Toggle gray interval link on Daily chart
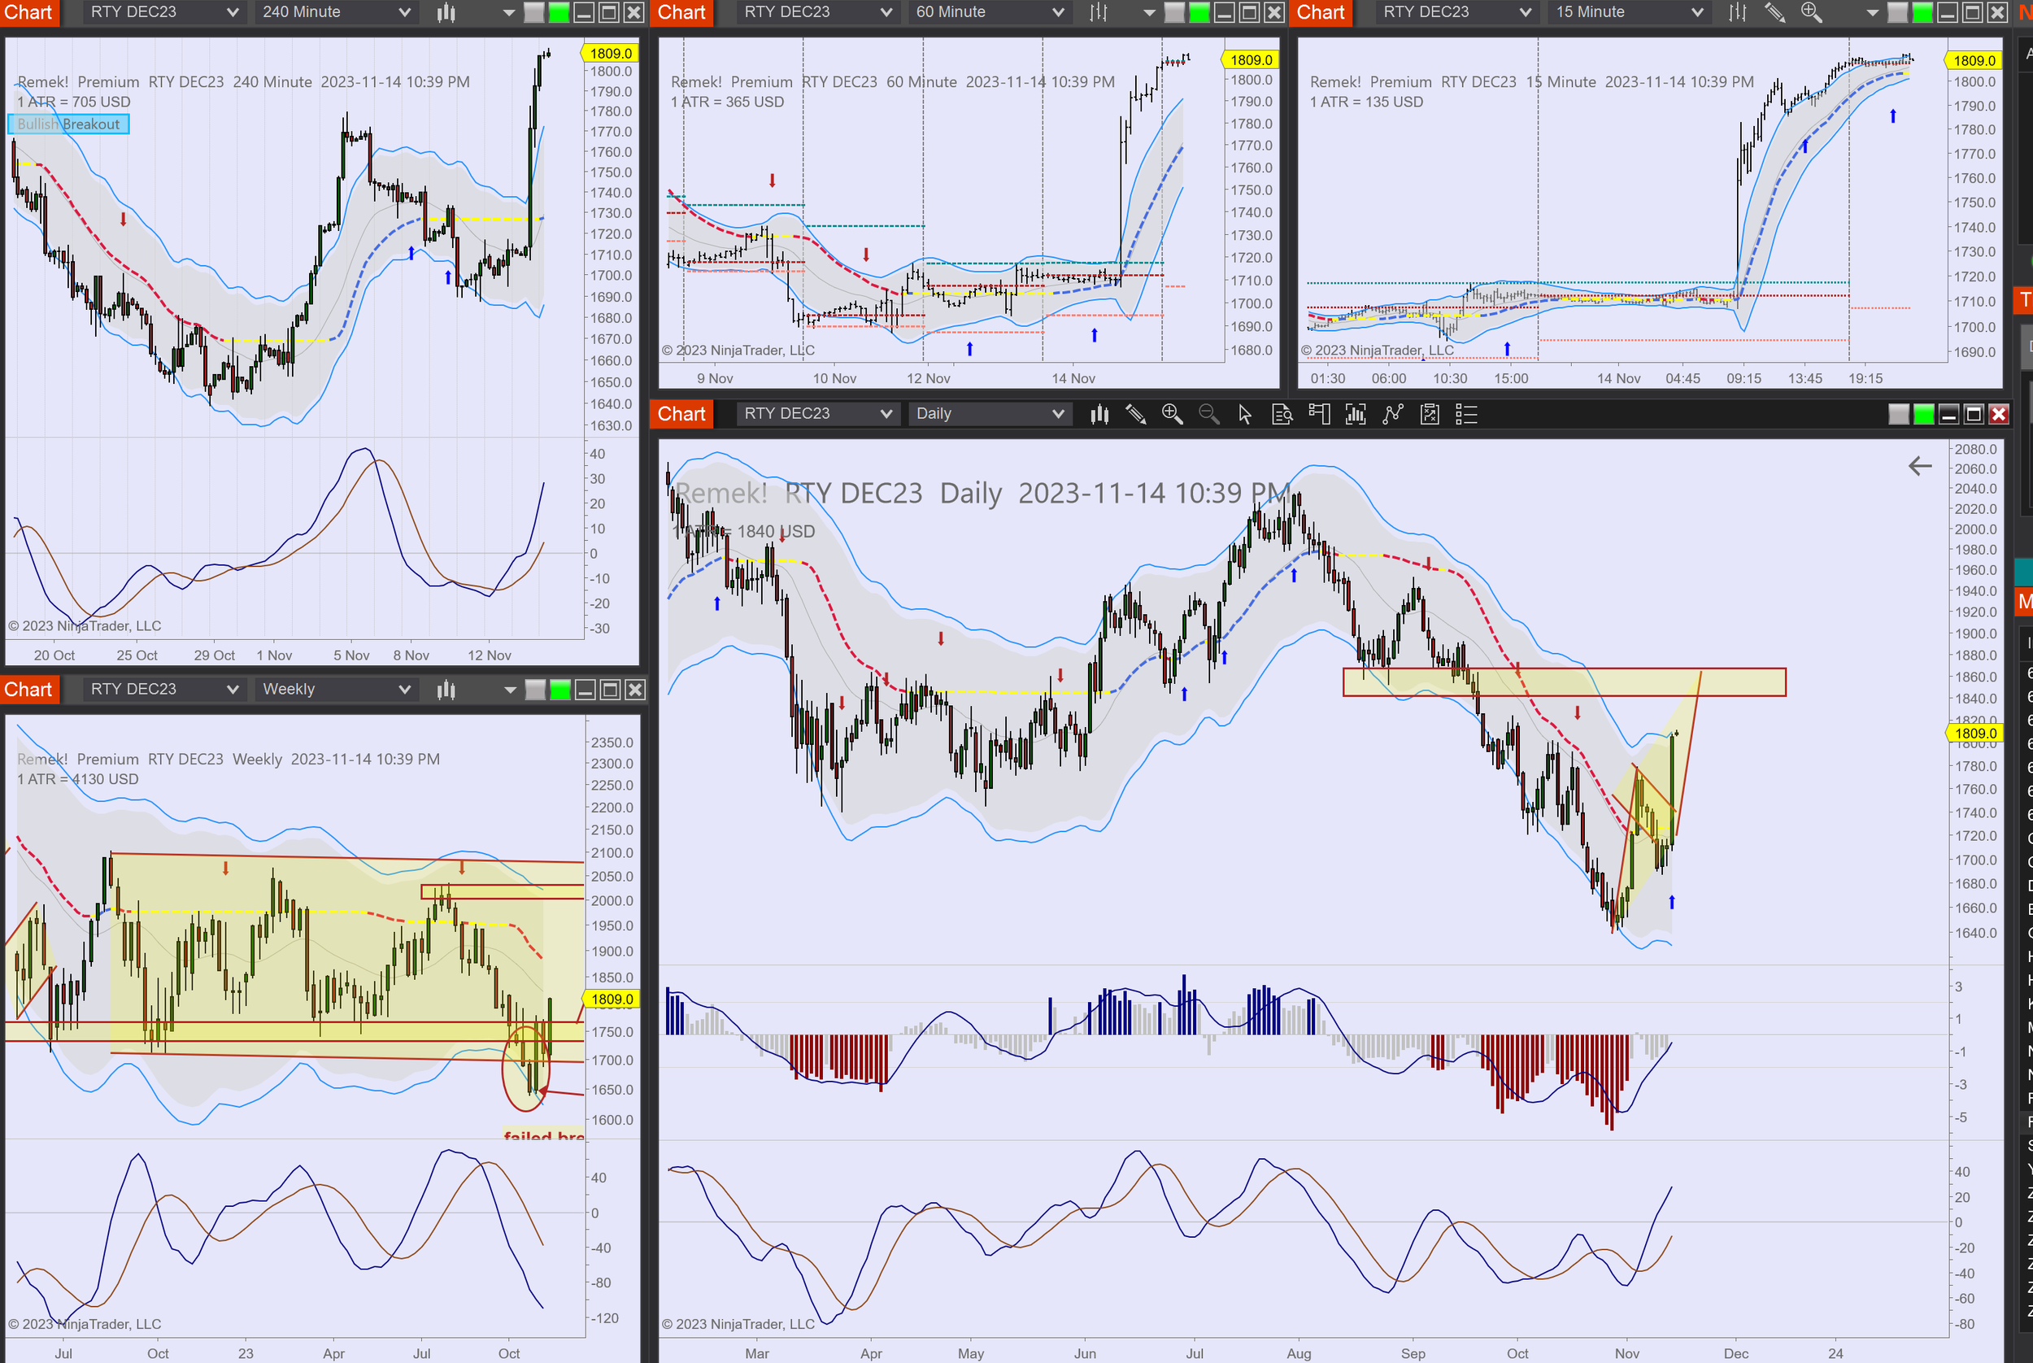Viewport: 2033px width, 1363px height. point(1898,415)
